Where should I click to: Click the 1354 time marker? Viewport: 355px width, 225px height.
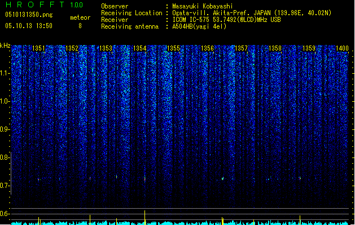[x=140, y=48]
